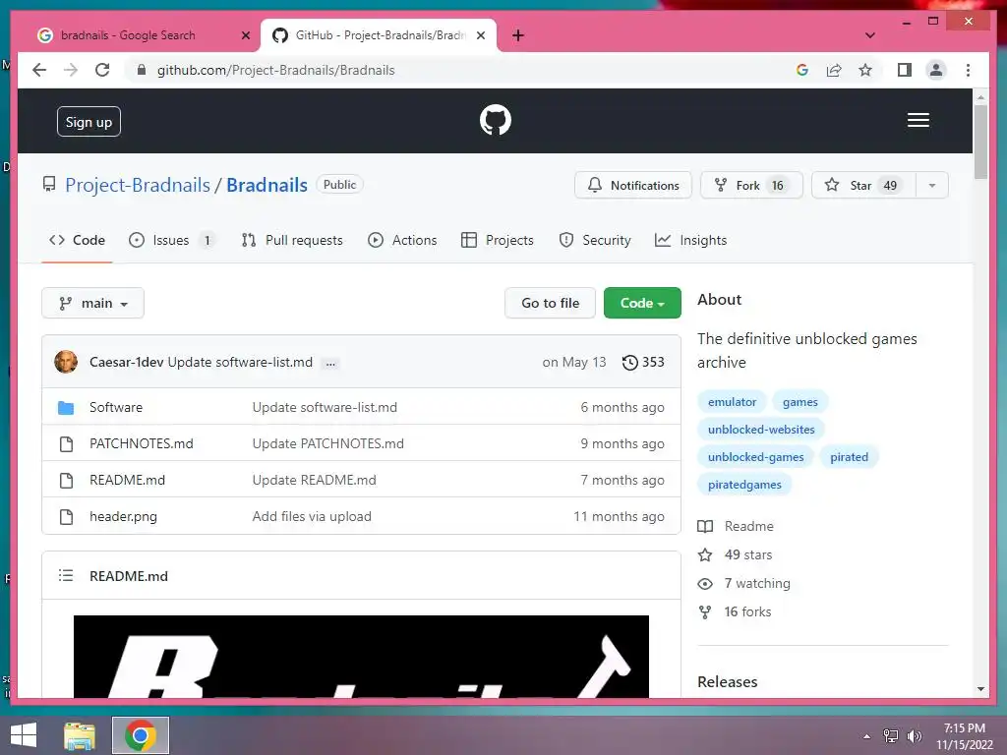Click the page vertical scrollbar thumb
The image size is (1007, 755).
tap(980, 142)
